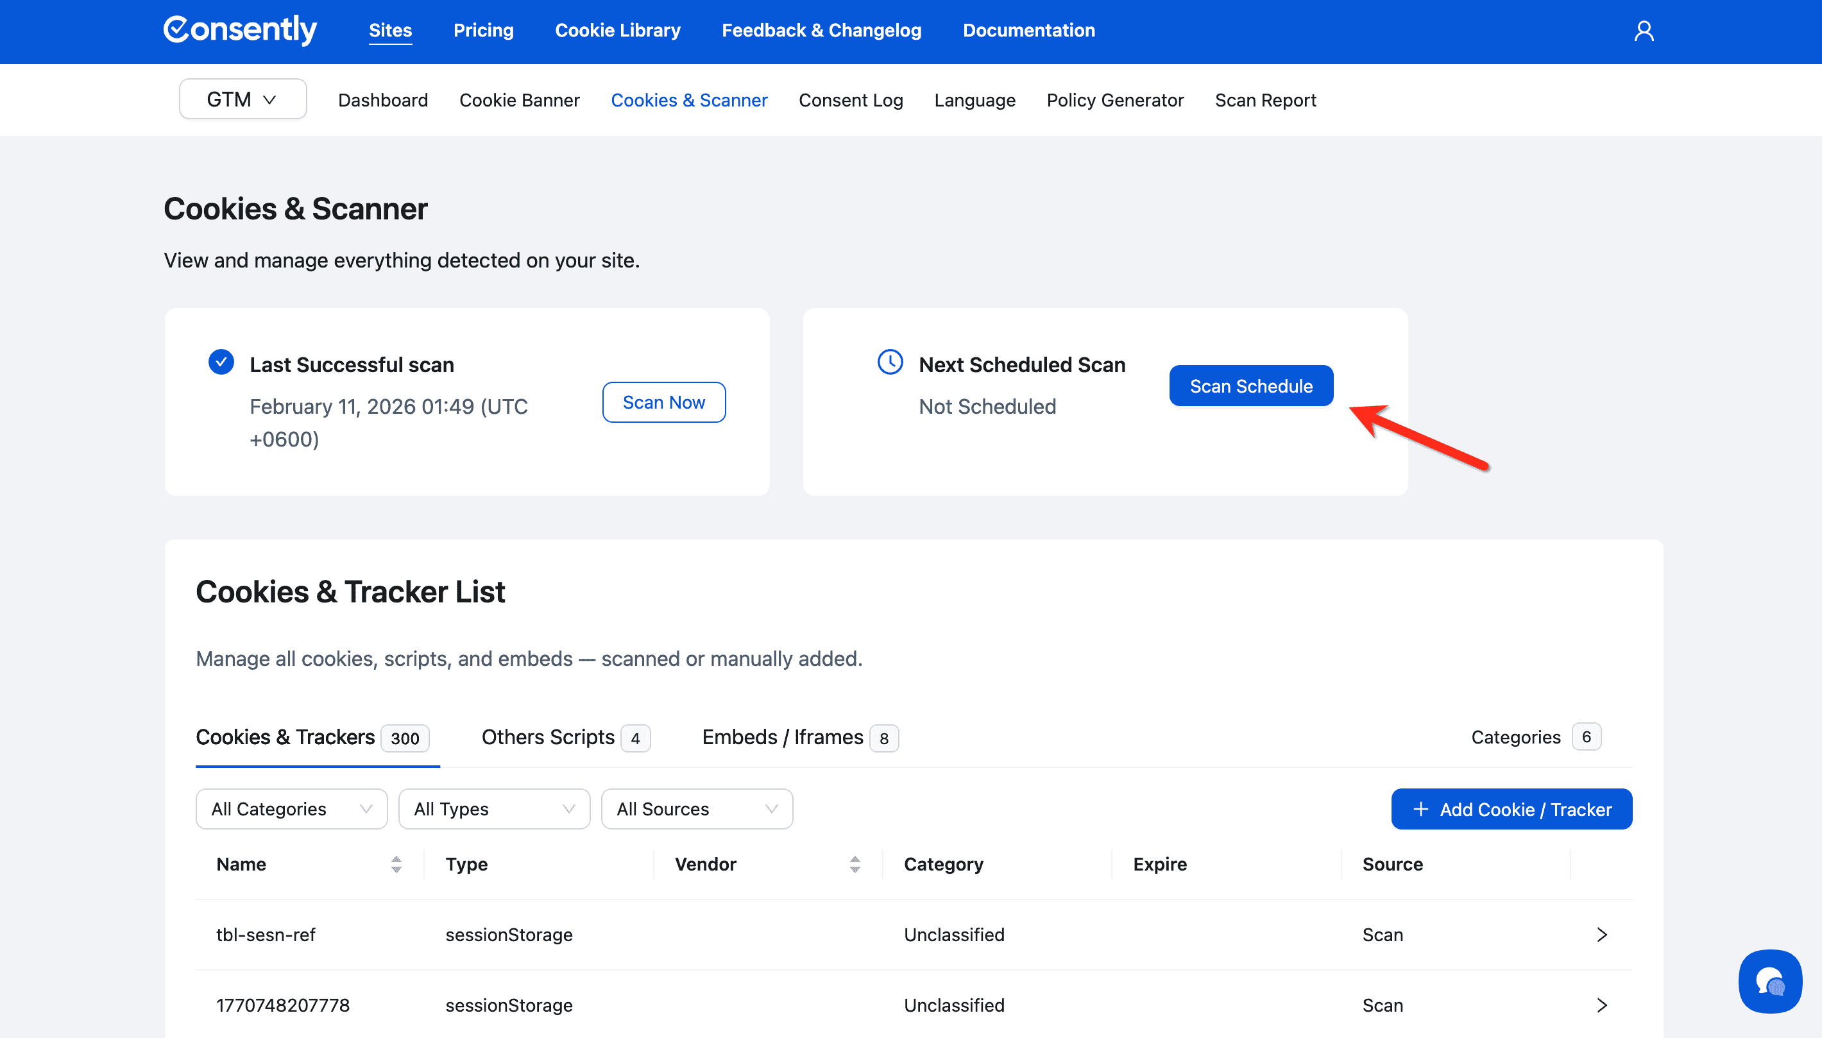The height and width of the screenshot is (1038, 1822).
Task: Sort table by Name column arrows
Action: pyautogui.click(x=396, y=864)
